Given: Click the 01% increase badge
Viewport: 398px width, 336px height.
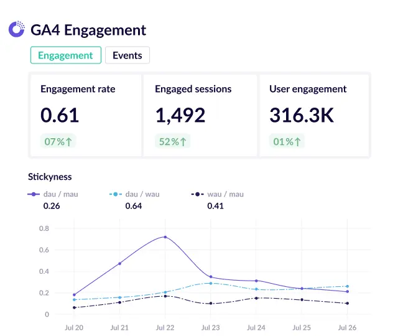Looking at the screenshot, I should [x=287, y=141].
